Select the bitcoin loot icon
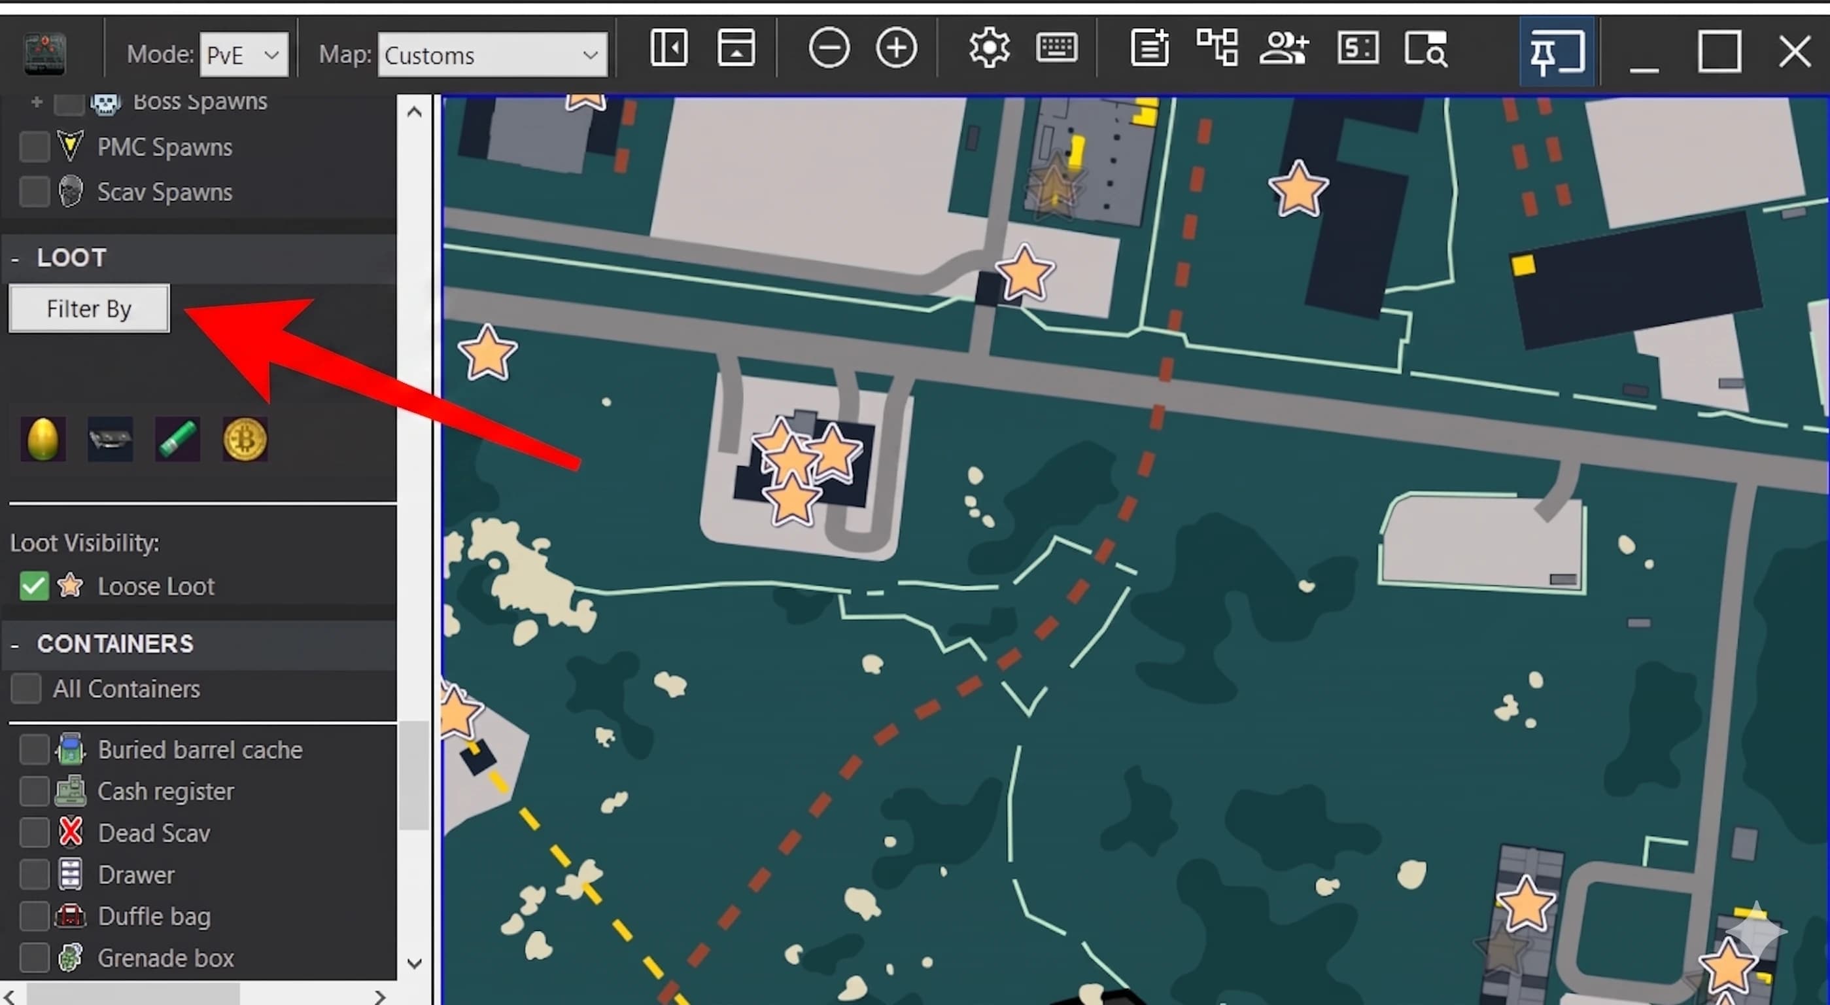 (x=245, y=439)
